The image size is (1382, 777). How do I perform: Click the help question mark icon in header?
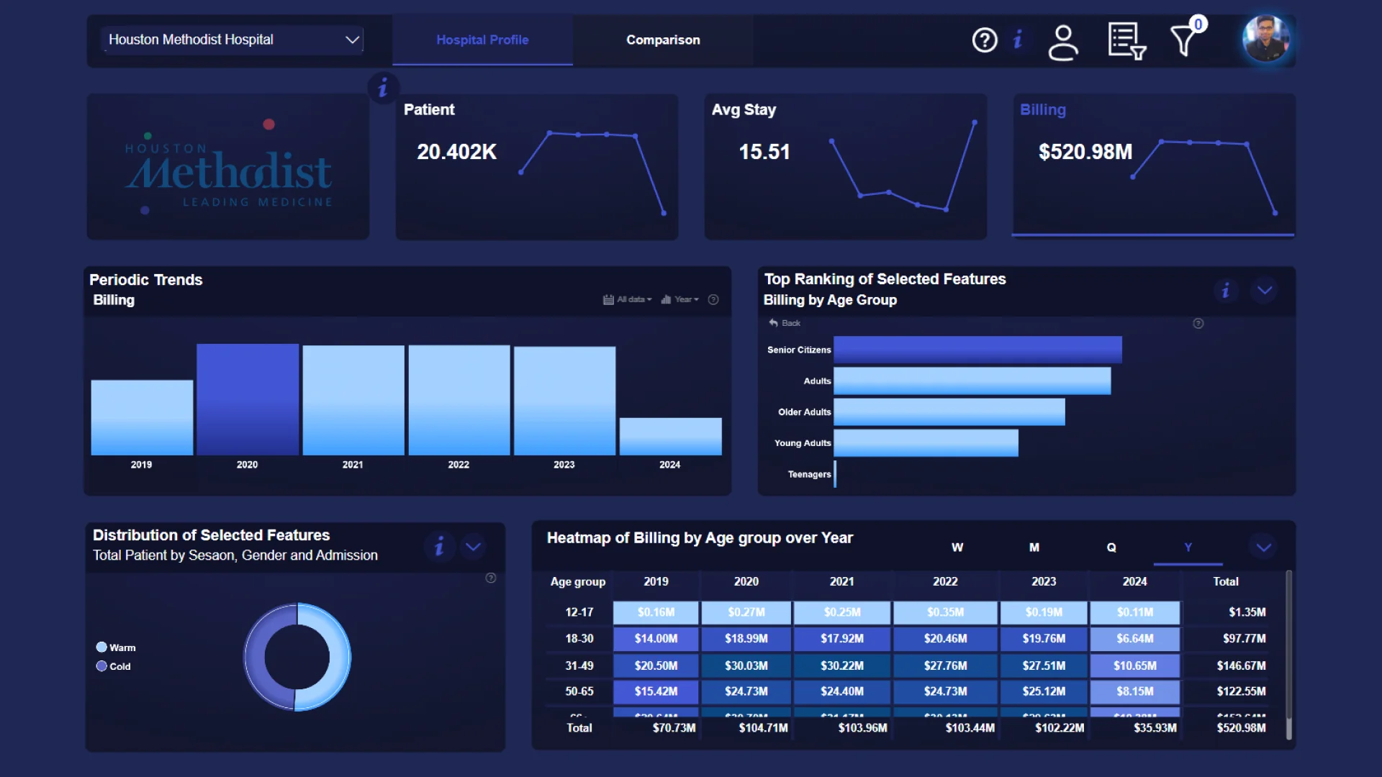pos(985,40)
